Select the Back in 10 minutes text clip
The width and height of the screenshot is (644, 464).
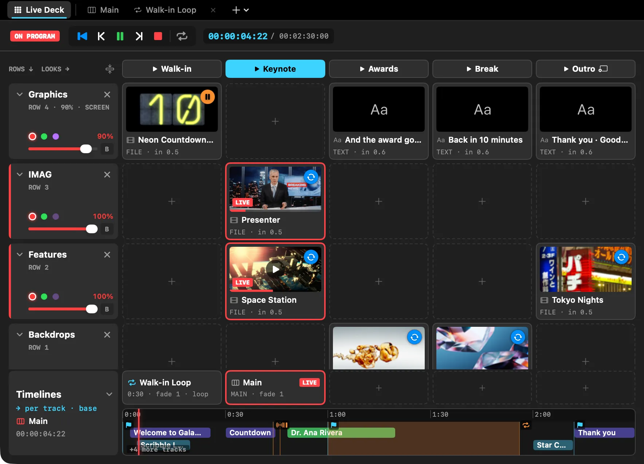[x=482, y=121]
